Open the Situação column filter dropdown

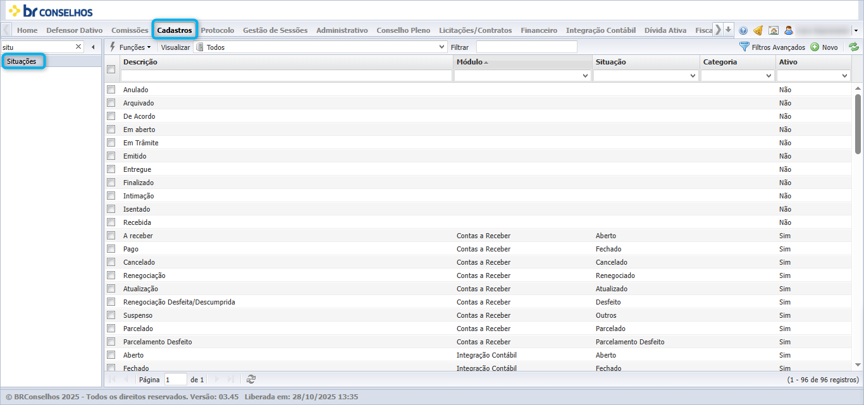tap(693, 76)
